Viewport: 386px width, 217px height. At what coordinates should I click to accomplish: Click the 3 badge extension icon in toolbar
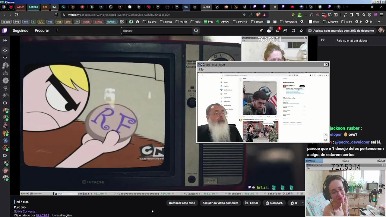[324, 14]
